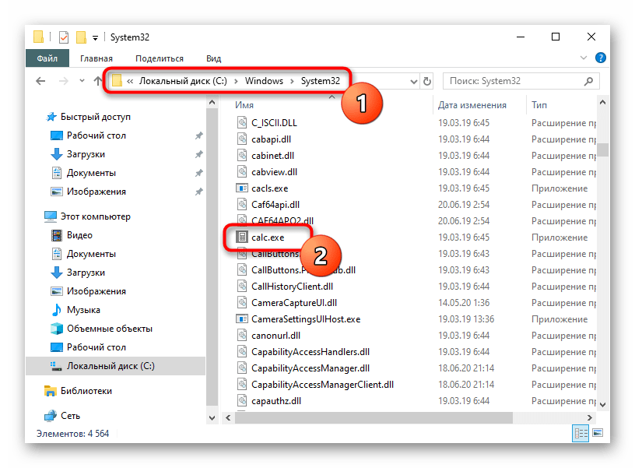
Task: Select the cacls.exe file icon
Action: pos(242,188)
